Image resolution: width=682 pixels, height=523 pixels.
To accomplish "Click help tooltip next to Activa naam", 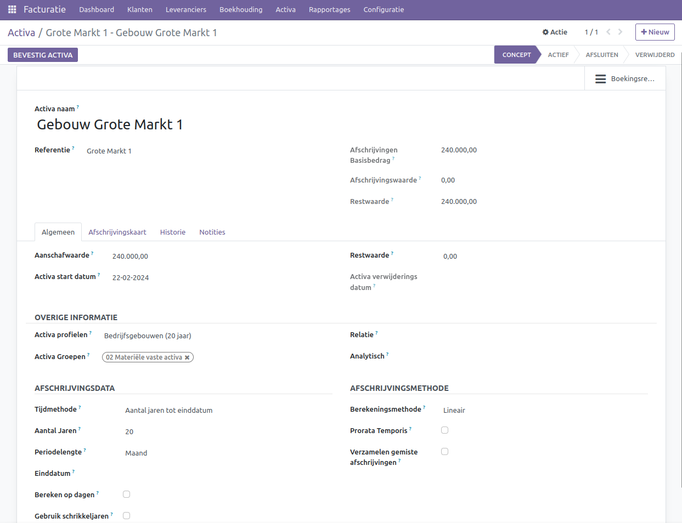I will point(78,107).
